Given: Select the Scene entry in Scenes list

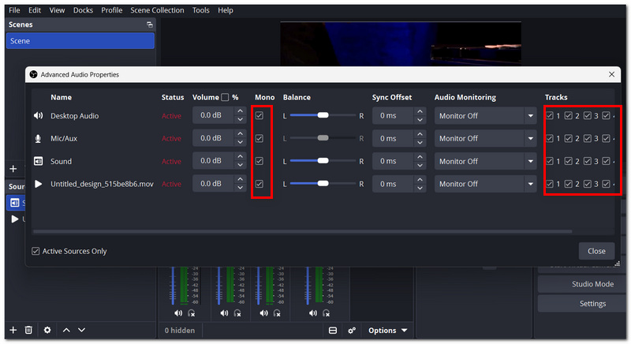Looking at the screenshot, I should tap(80, 41).
